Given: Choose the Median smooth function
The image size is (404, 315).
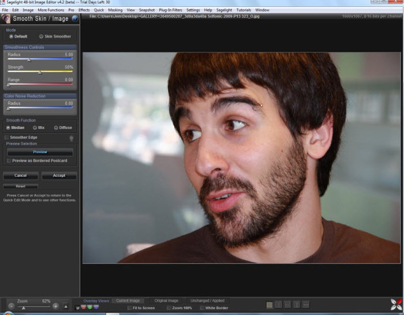Looking at the screenshot, I should pos(8,128).
